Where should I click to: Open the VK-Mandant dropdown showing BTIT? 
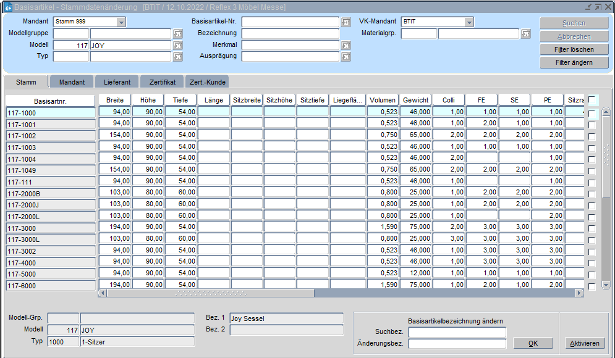tap(469, 22)
